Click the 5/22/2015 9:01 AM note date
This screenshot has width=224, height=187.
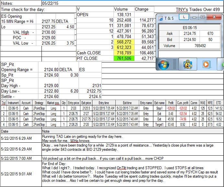16,174
